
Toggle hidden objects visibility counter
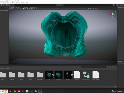(32, 9)
